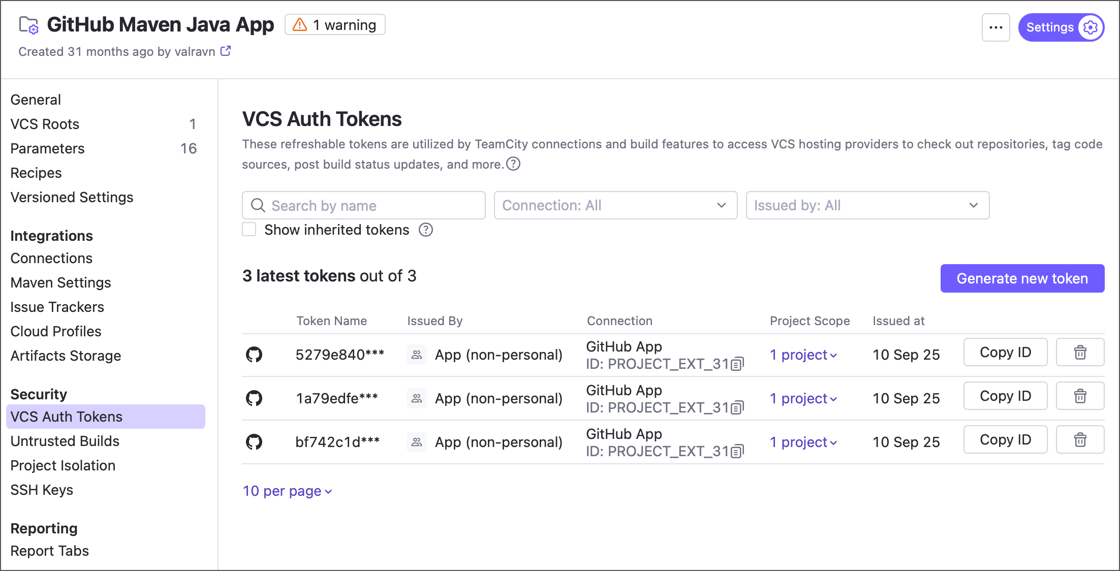Expand 1 project scope for token 5279e840***
The width and height of the screenshot is (1120, 571).
pos(803,355)
